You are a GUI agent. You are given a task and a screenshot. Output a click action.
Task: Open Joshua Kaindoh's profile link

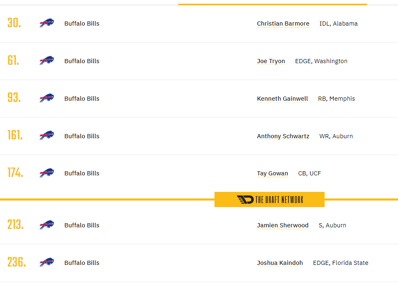[280, 263]
